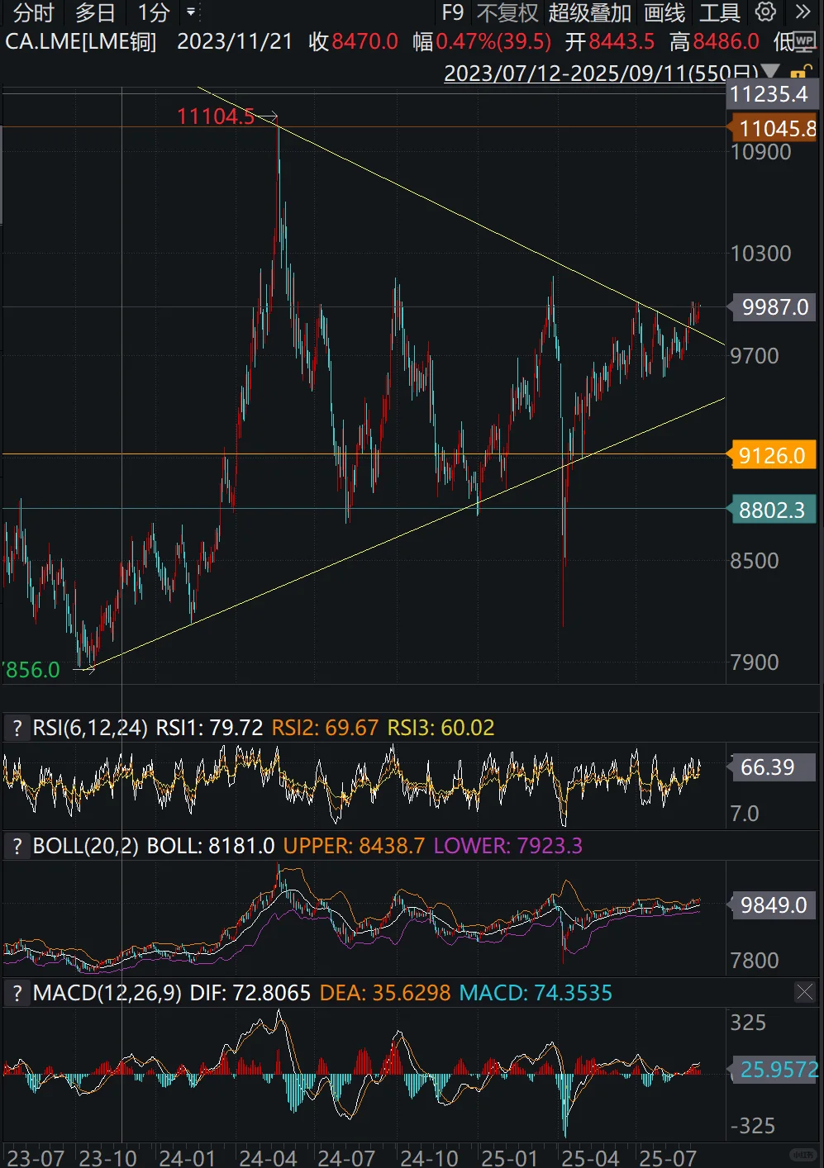Close the MACD indicator panel
This screenshot has width=824, height=1168.
pyautogui.click(x=804, y=992)
